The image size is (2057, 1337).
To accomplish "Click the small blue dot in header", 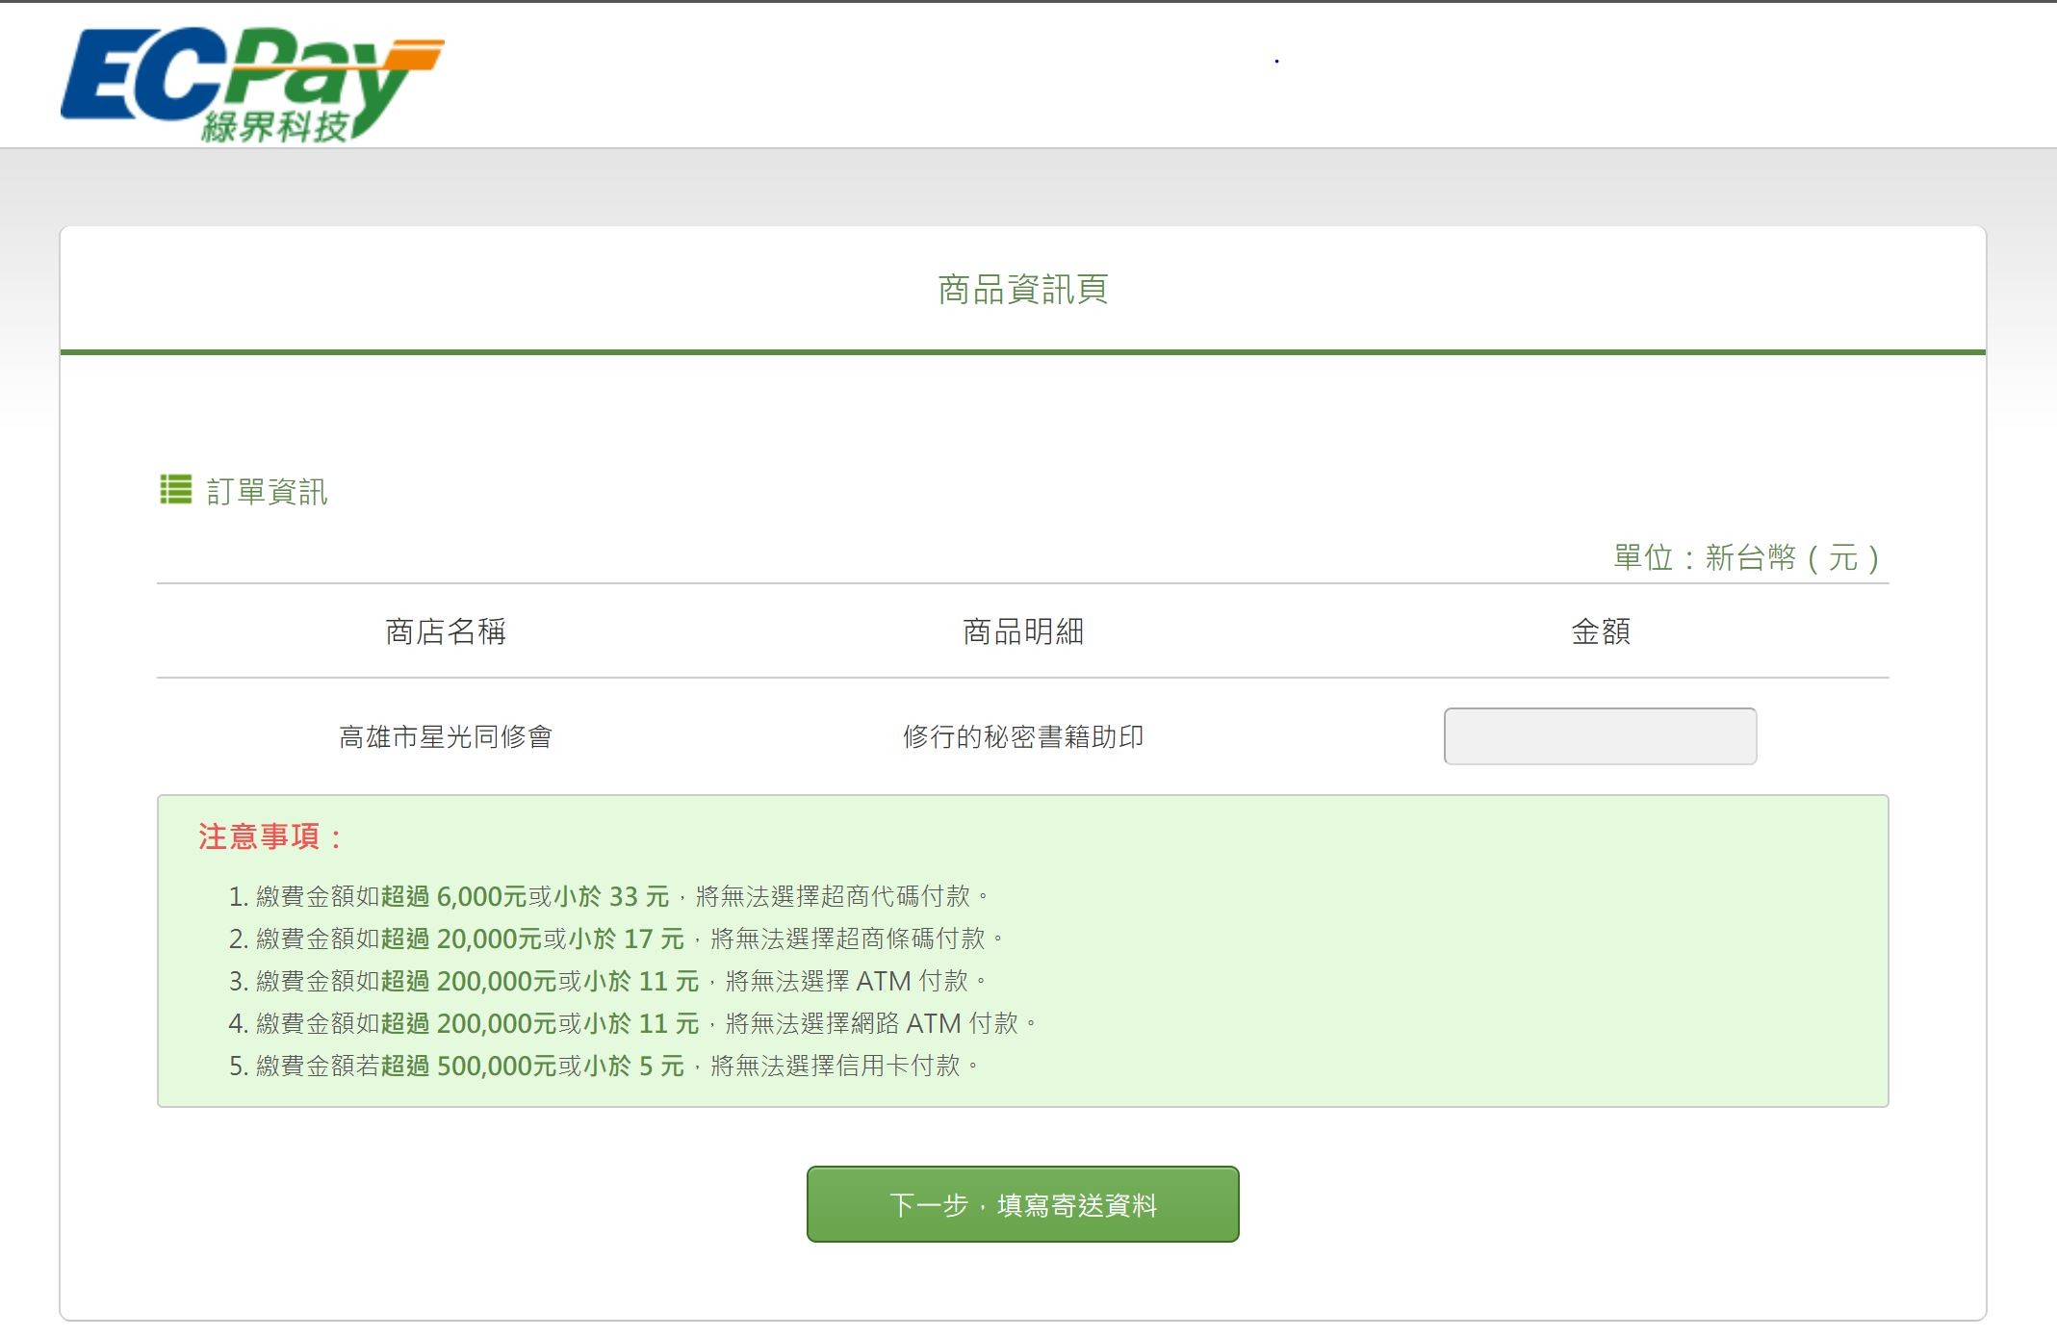I will [x=1276, y=62].
